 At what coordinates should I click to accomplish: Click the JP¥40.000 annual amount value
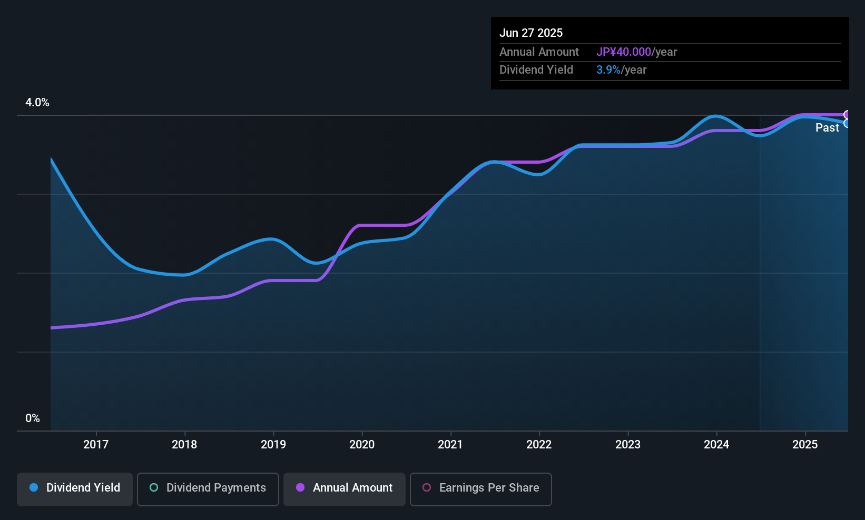tap(624, 52)
